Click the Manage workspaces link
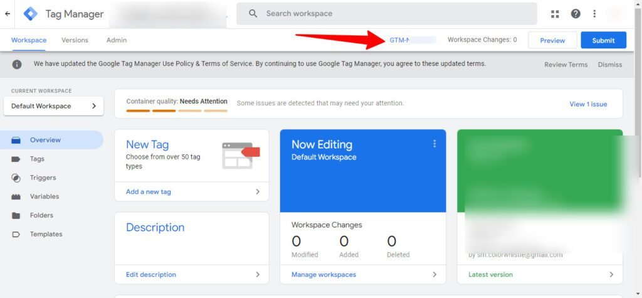 click(x=324, y=274)
